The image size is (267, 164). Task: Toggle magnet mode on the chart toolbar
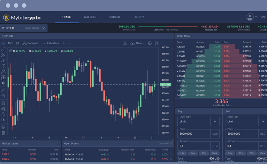[x=3, y=103]
